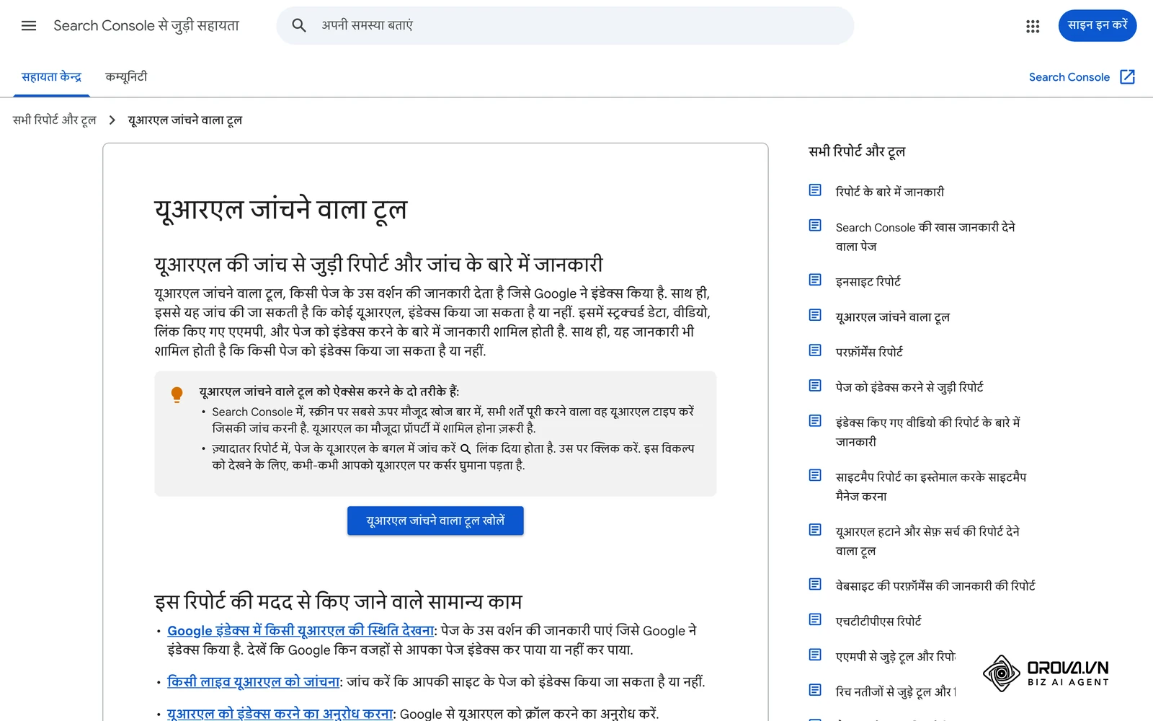Click the Search Console से जुड़ी सहायता title
1153x721 pixels.
coord(146,26)
